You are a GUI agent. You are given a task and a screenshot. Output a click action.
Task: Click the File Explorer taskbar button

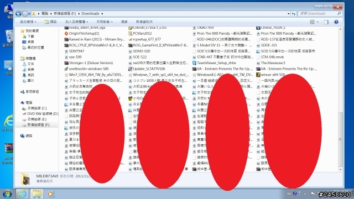[37, 194]
